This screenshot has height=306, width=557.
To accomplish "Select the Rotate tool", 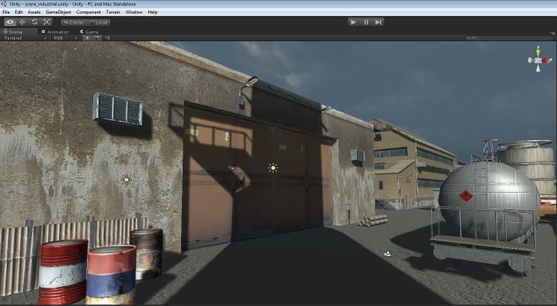I will click(34, 22).
